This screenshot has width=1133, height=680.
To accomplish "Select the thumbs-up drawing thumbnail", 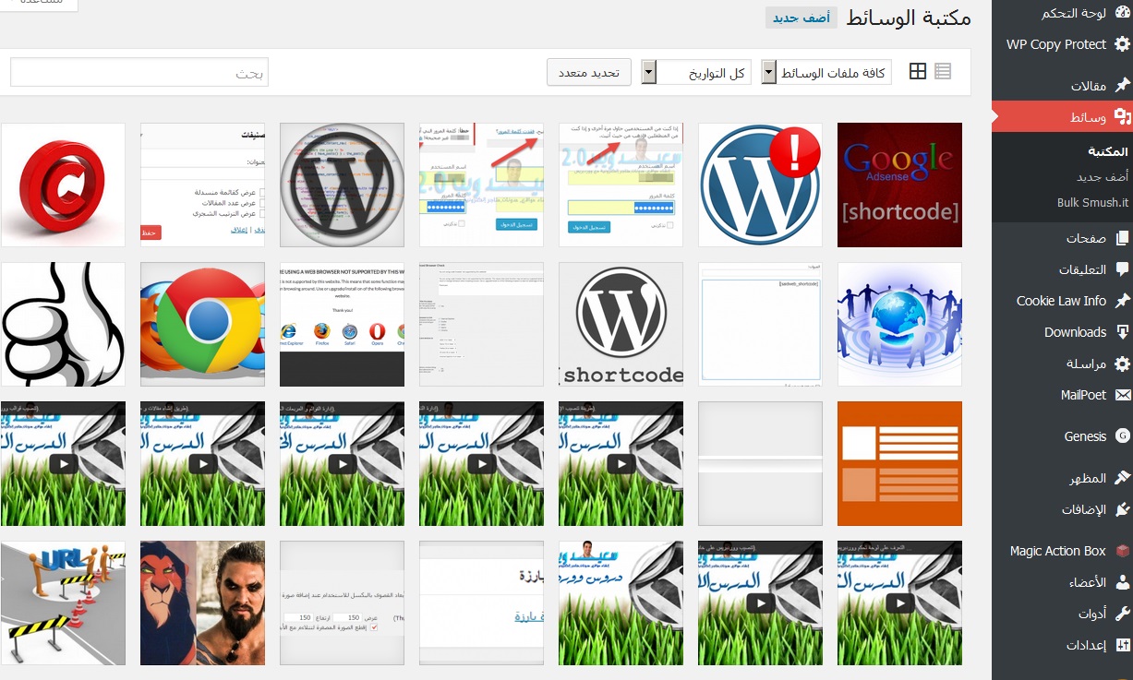I will [x=63, y=325].
